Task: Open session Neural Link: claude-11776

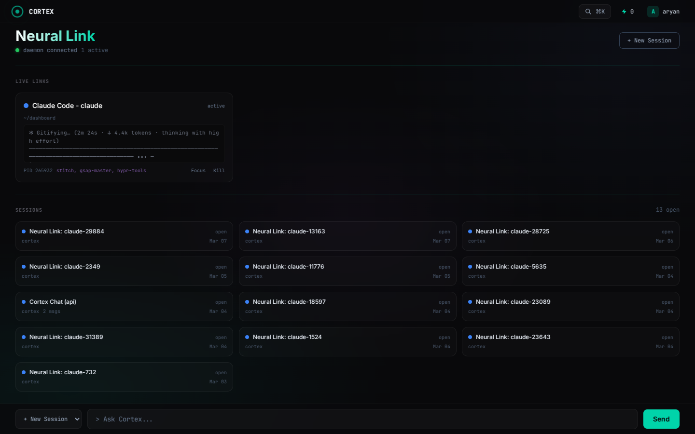Action: tap(347, 271)
